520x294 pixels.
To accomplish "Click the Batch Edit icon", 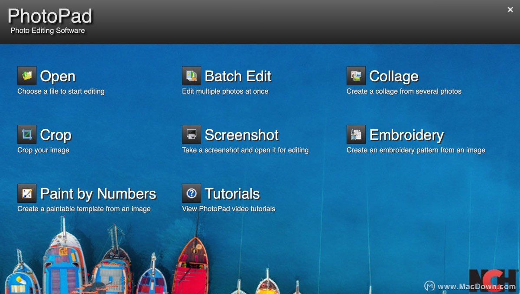I will click(192, 76).
